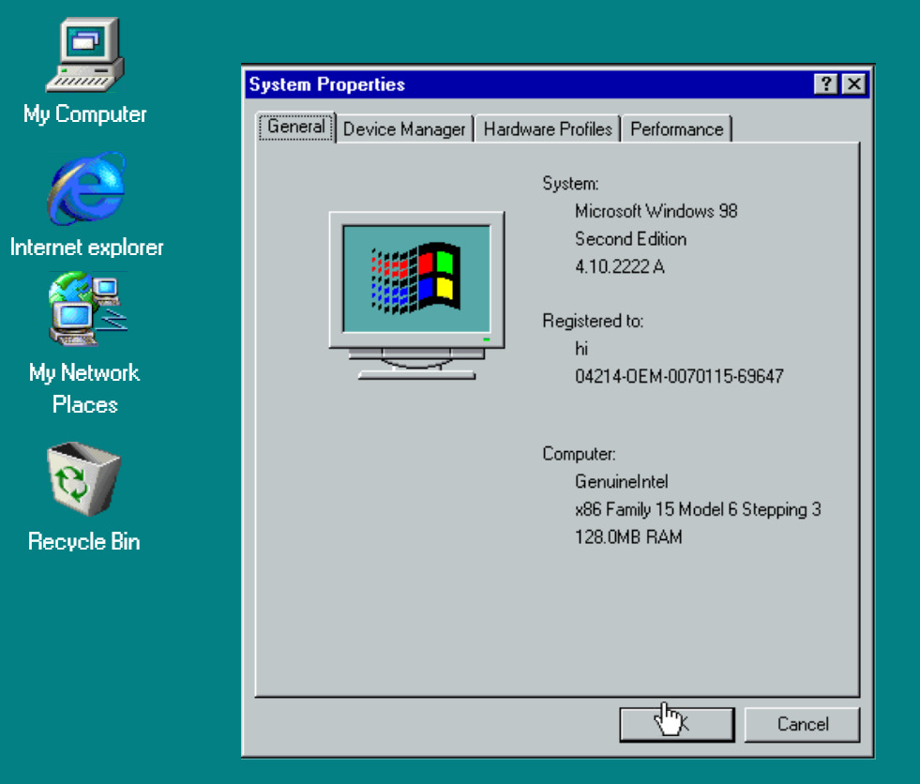Viewport: 920px width, 784px height.
Task: Click the Windows logo monitor image
Action: pos(416,295)
